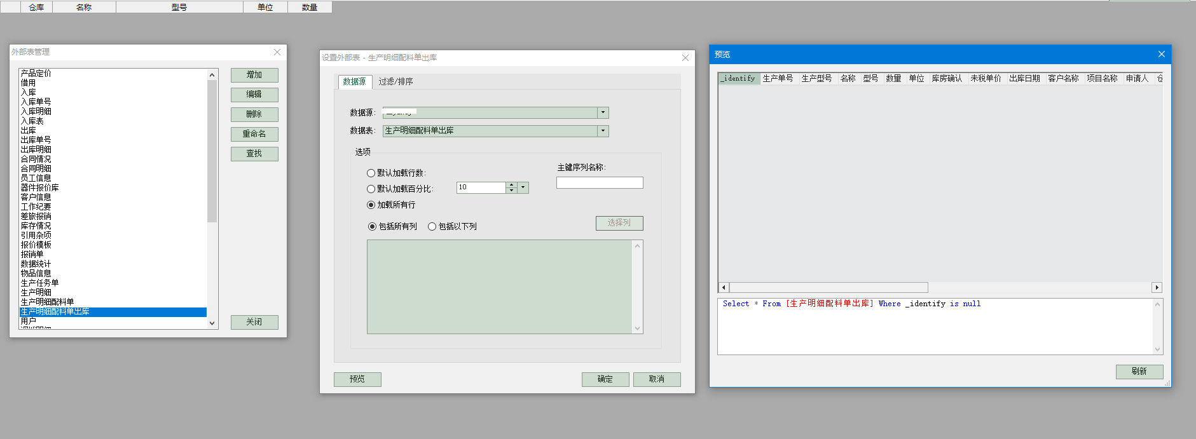1196x439 pixels.
Task: Click the 刷新 button in preview window
Action: pos(1139,372)
